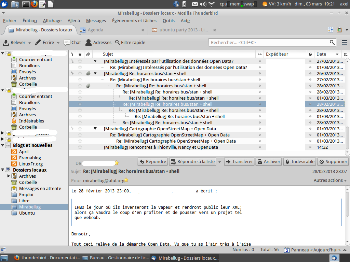
Task: Collapse the horaires bus/stan + shell thread
Action: click(x=95, y=73)
